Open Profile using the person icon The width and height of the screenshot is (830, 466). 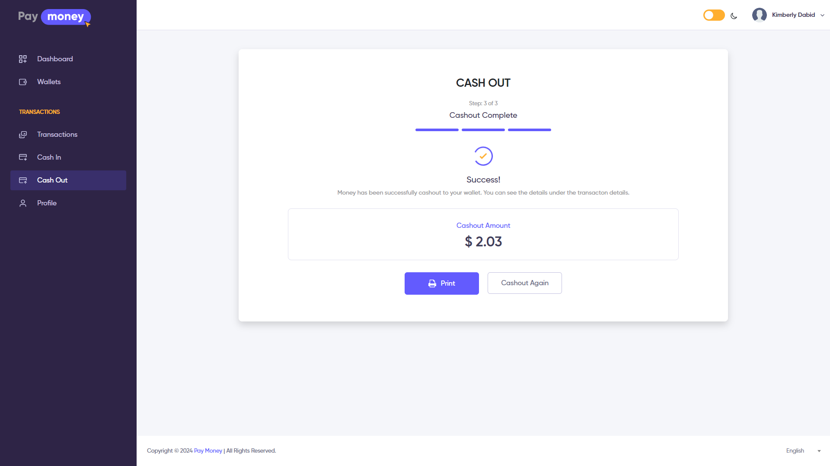point(23,203)
